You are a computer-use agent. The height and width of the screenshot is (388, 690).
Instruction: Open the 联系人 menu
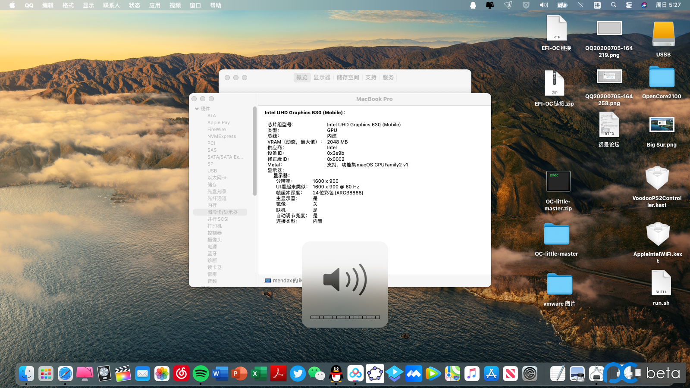[x=111, y=5]
